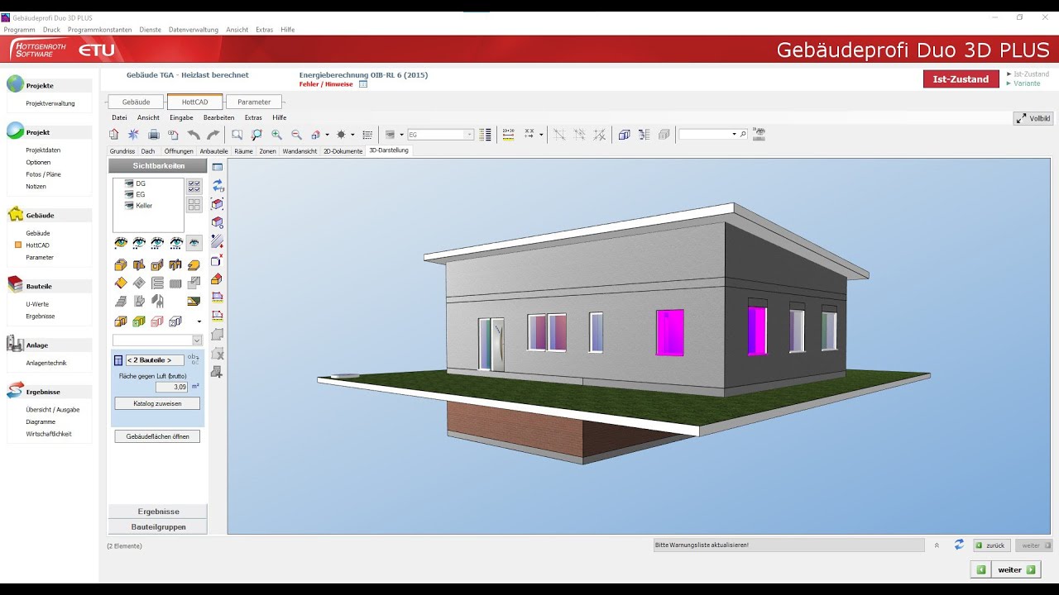Click the binoculars icon beside the search box
Viewport: 1059px width, 595px height.
pos(759,134)
